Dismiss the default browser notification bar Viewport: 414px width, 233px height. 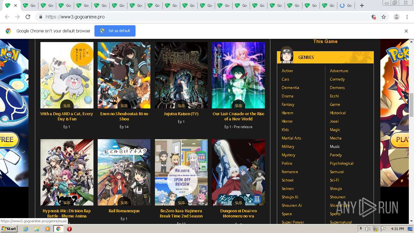click(x=406, y=31)
